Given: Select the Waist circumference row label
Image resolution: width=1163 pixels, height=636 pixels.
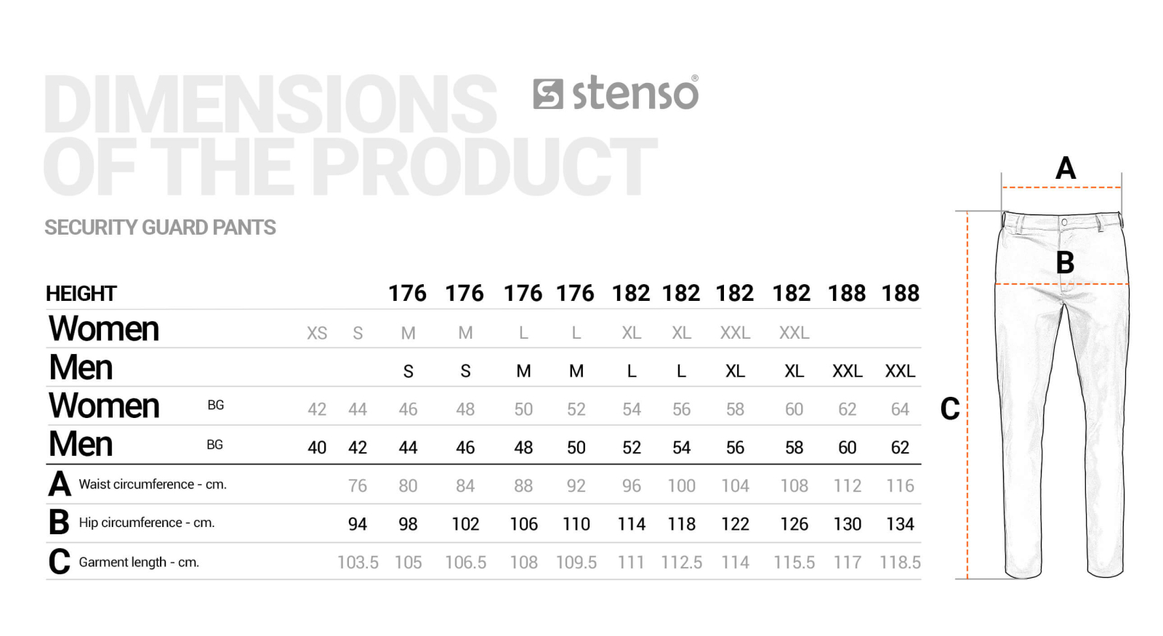Looking at the screenshot, I should point(153,485).
